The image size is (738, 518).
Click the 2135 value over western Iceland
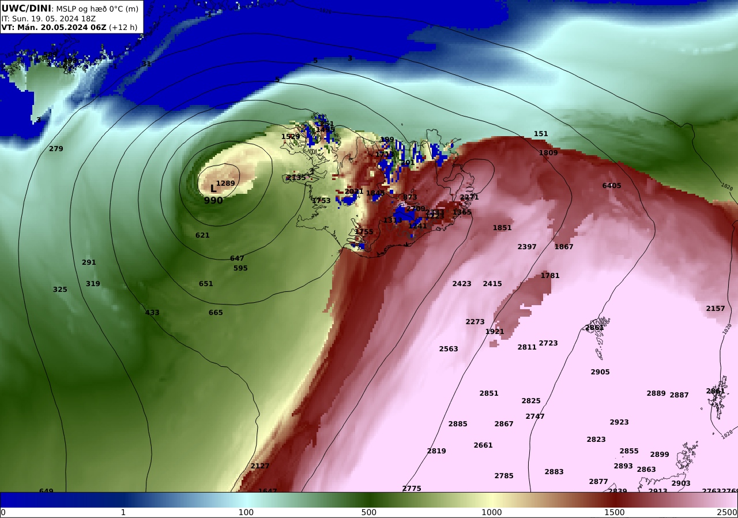296,178
